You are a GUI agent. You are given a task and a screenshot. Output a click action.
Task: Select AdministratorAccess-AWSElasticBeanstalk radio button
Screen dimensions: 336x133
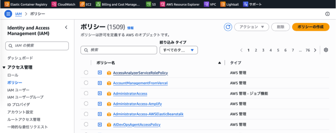pyautogui.click(x=86, y=114)
